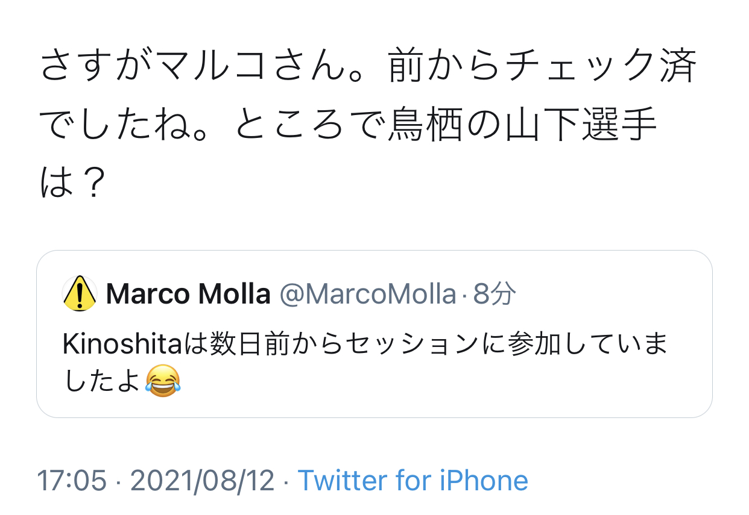This screenshot has width=749, height=515.
Task: Tap したよ on quoted tweet's last line
Action: pos(101,381)
